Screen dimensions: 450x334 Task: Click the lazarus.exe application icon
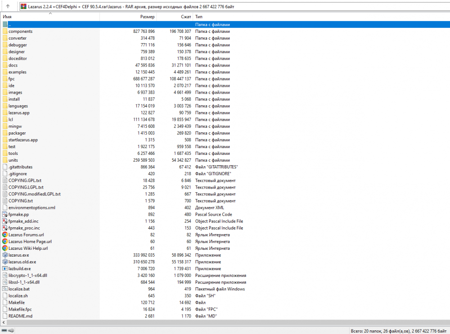tap(5, 255)
